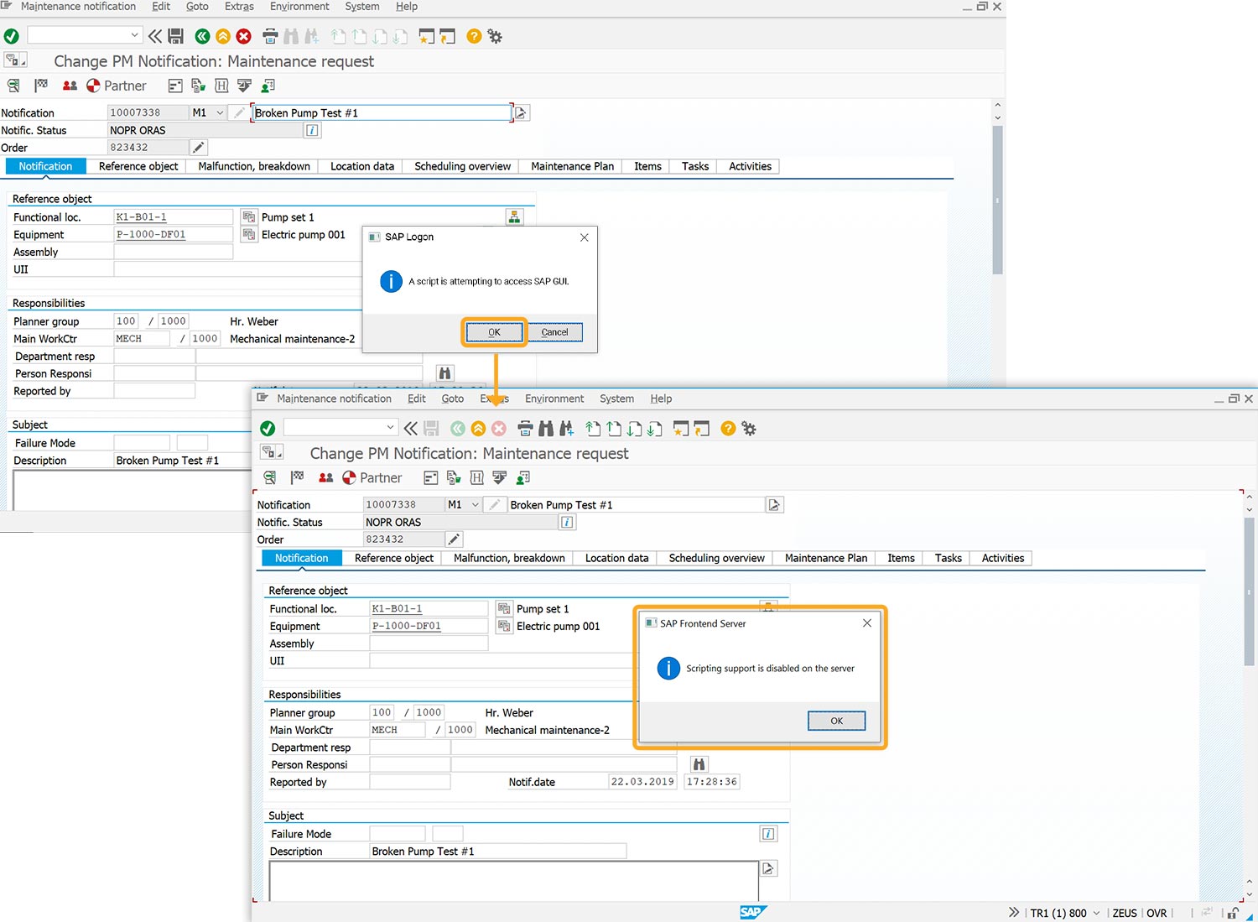This screenshot has width=1258, height=922.
Task: Click Broken Pump Test #1 field in back window header
Action: [x=382, y=112]
